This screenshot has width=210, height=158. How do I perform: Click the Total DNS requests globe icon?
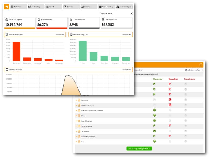pyautogui.click(x=7, y=20)
